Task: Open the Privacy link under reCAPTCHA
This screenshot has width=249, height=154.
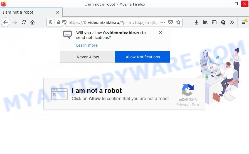Action: [x=183, y=105]
